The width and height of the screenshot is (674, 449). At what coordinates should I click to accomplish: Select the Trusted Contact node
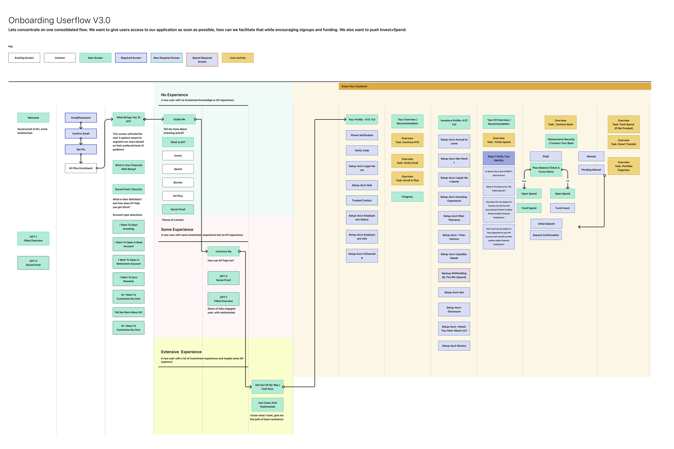(x=362, y=200)
